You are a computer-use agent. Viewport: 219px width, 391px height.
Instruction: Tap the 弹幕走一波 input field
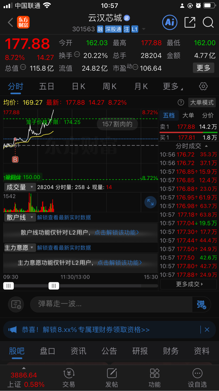pyautogui.click(x=111, y=304)
